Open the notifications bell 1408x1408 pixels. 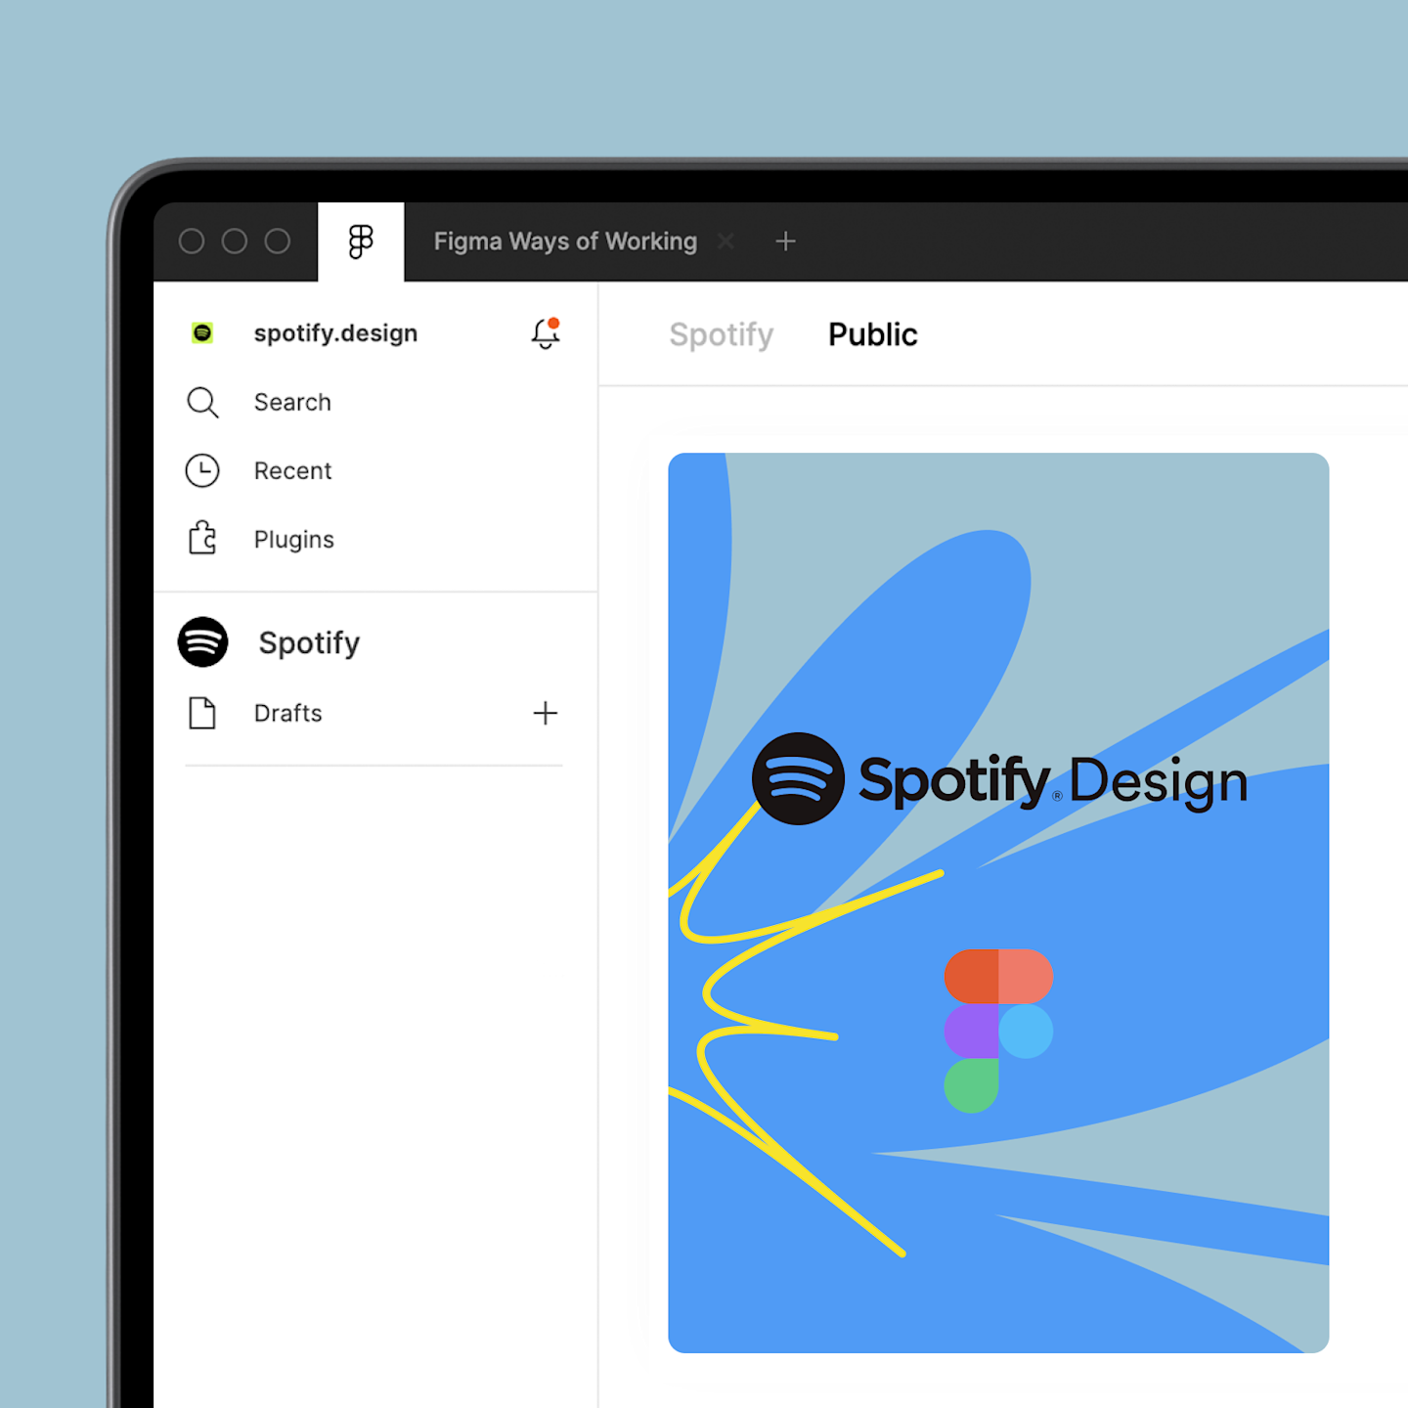click(545, 333)
